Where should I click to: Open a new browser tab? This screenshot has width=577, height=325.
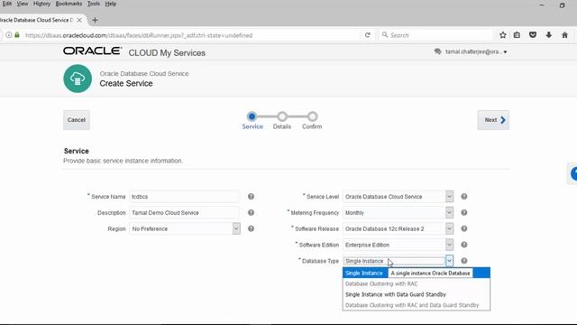(95, 20)
